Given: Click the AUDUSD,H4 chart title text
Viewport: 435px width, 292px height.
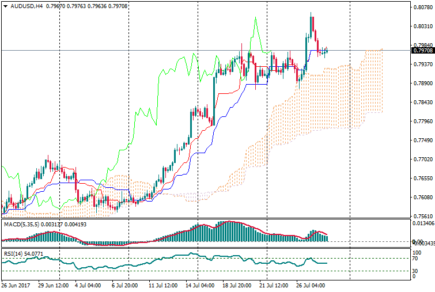Looking at the screenshot, I should [x=27, y=6].
